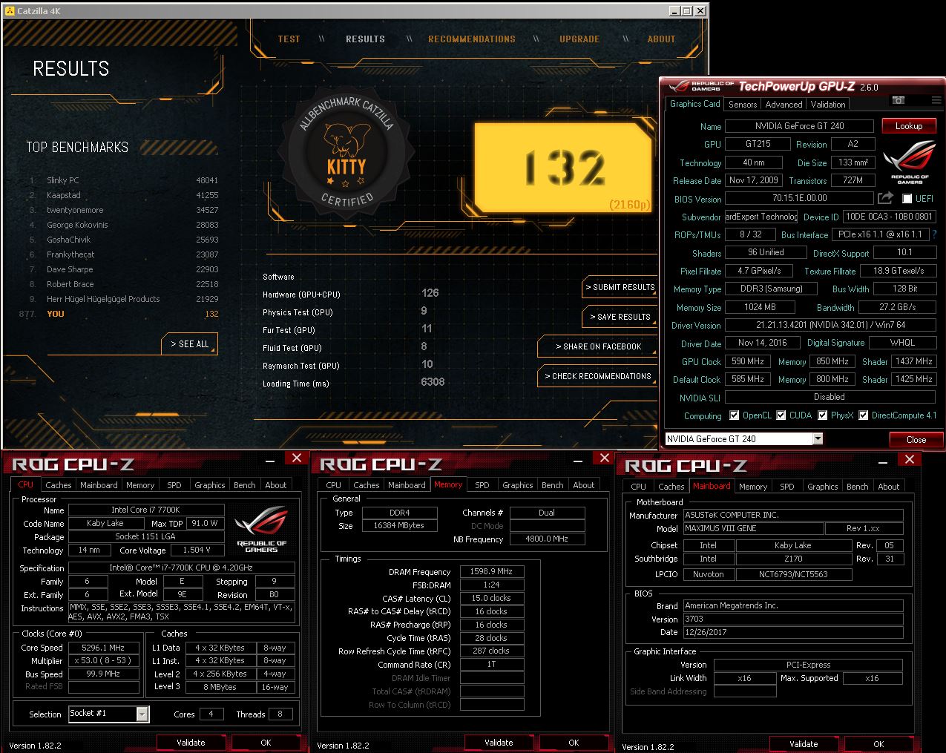
Task: Toggle the CUDA checkbox
Action: [x=781, y=415]
